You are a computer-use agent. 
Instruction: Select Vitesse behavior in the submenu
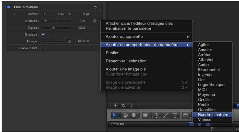coord(213,120)
